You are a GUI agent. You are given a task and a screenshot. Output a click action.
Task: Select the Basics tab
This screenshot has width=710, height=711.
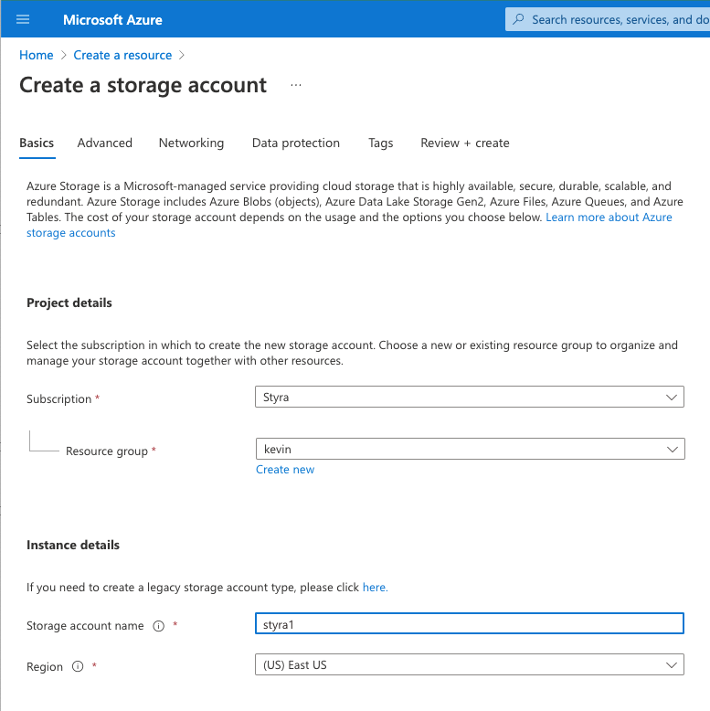(37, 143)
